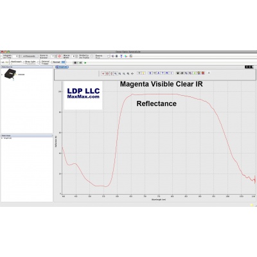Click the red target icon beside Scans to Average
The image size is (257, 257).
point(60,56)
